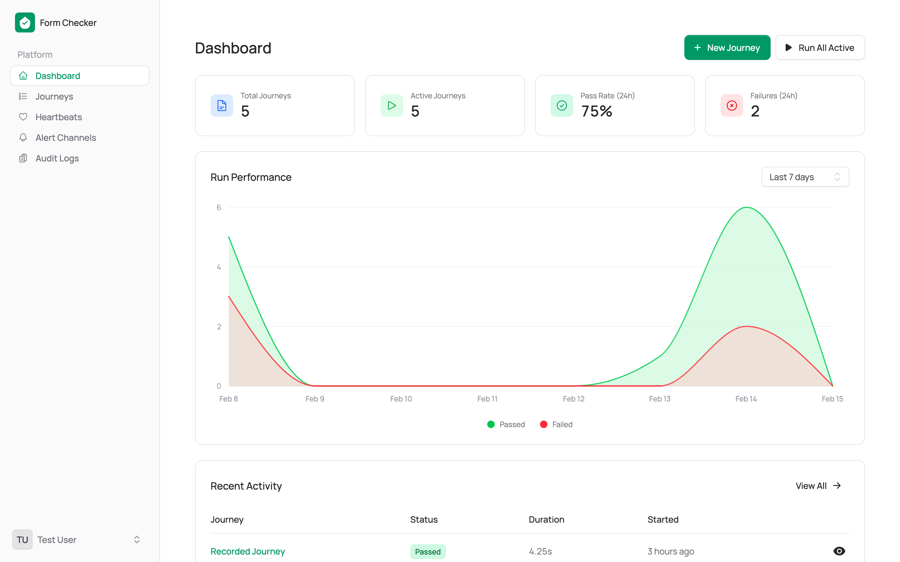This screenshot has width=900, height=562.
Task: Toggle the Passed series in chart legend
Action: click(x=506, y=424)
